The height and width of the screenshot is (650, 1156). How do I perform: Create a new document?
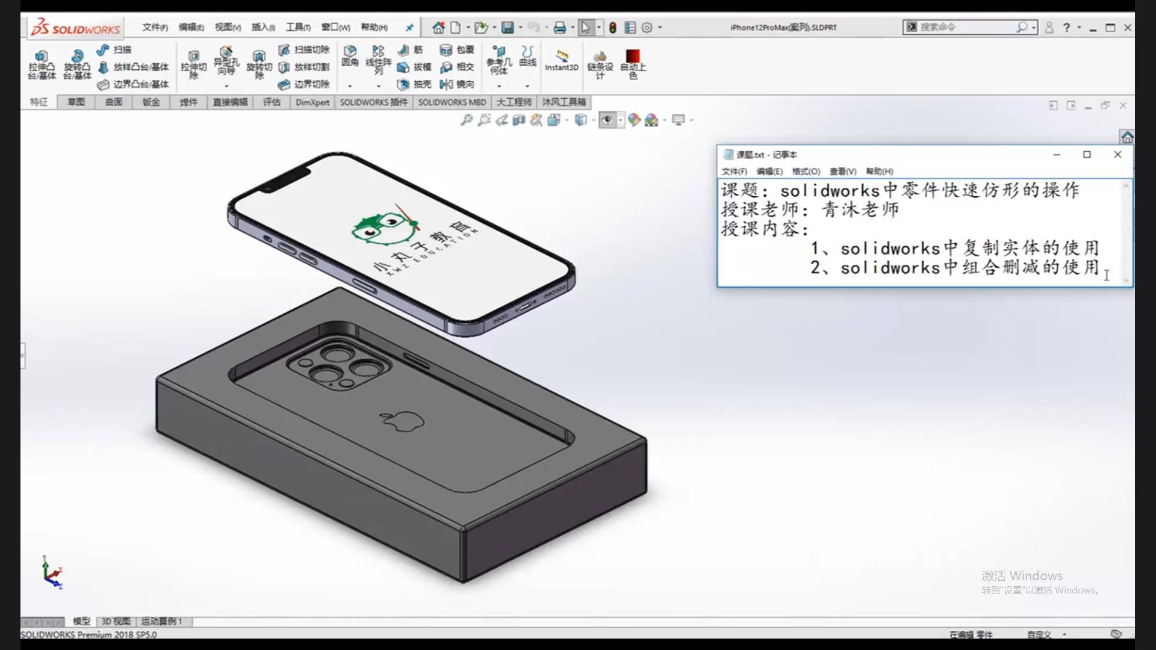click(456, 27)
